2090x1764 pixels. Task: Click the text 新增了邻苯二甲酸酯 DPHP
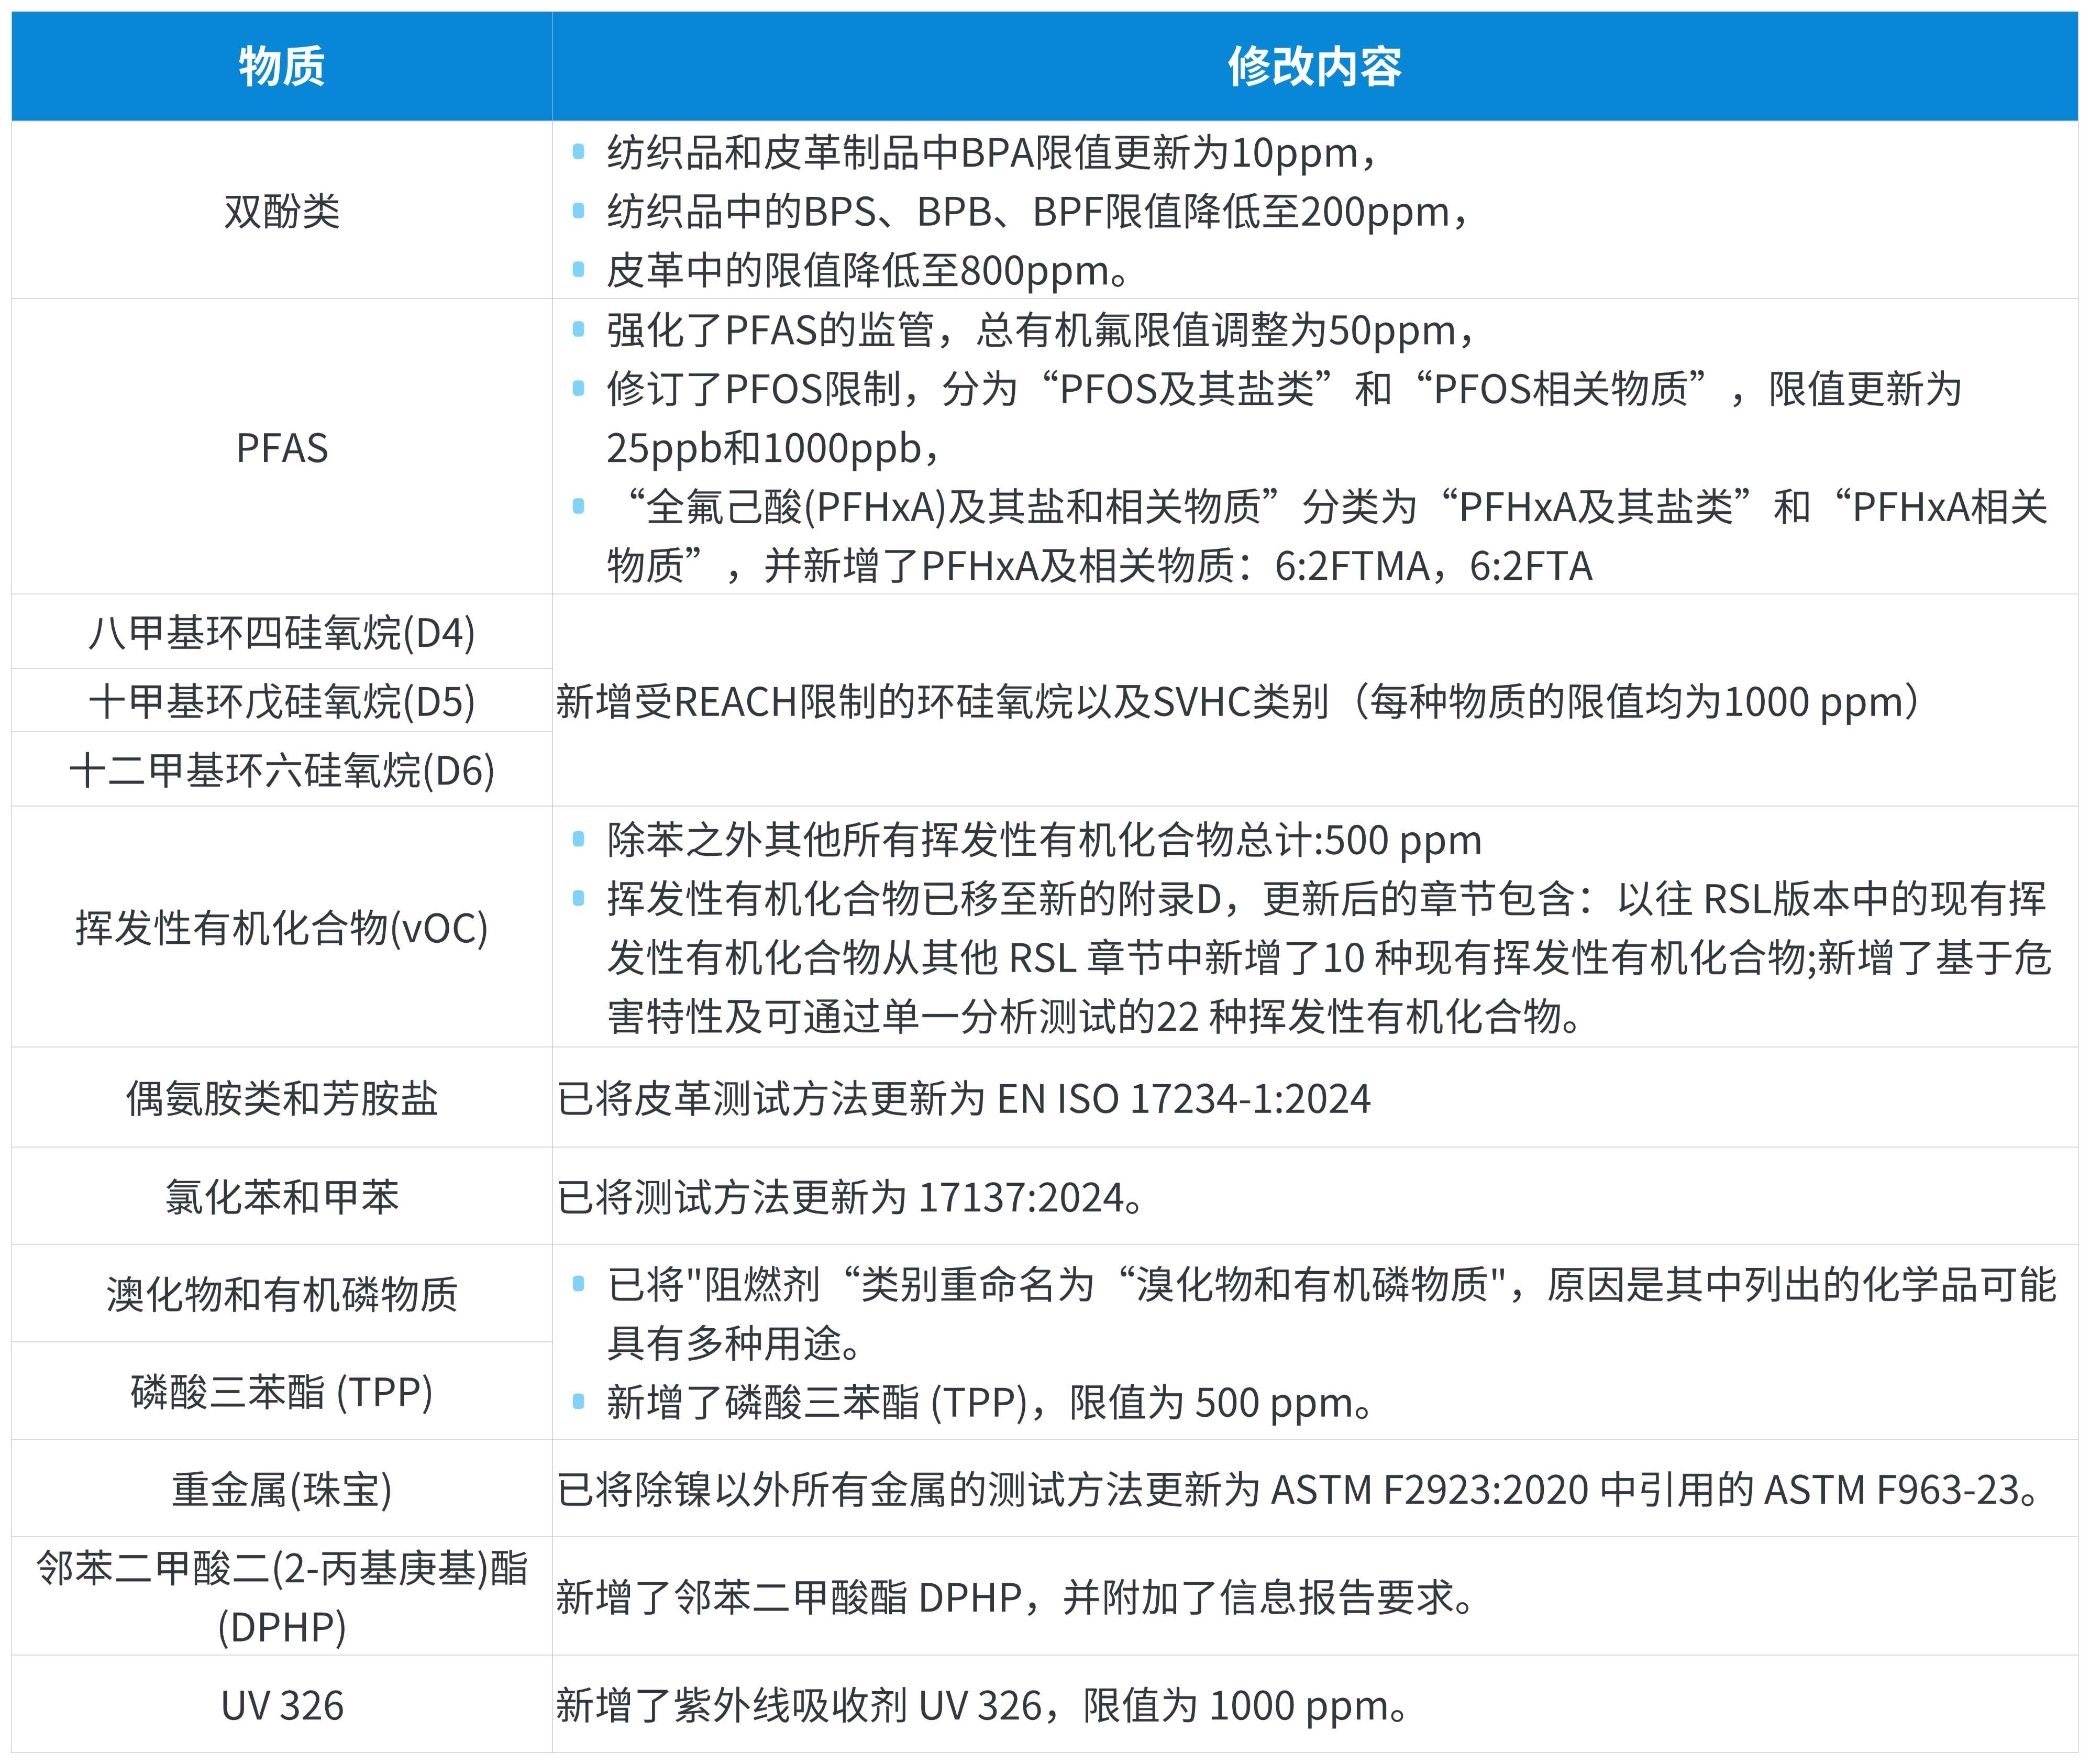[x=789, y=1598]
